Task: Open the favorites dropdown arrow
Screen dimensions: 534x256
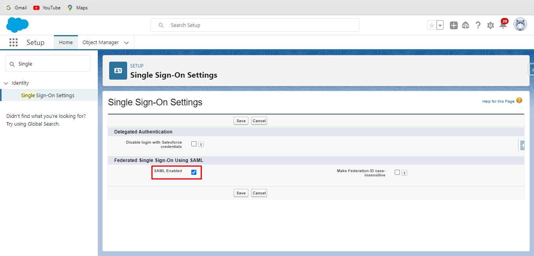Action: pyautogui.click(x=440, y=25)
